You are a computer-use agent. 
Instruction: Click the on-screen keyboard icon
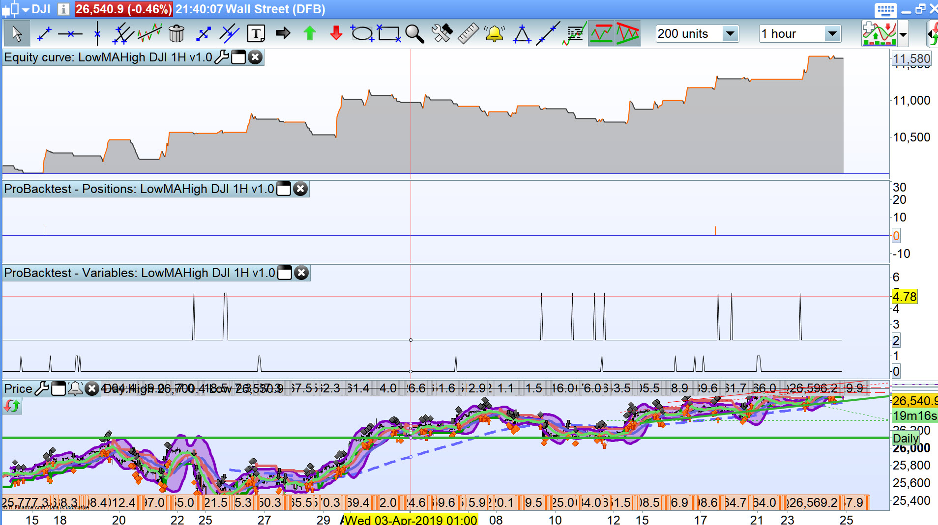click(885, 10)
